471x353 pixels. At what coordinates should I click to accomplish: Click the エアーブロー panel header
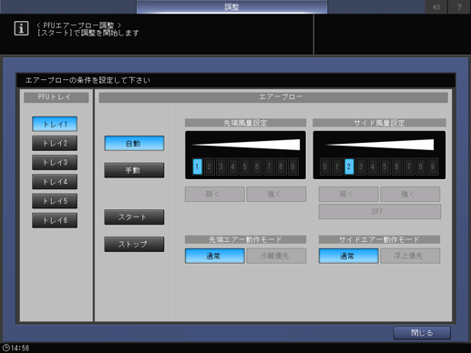tap(273, 97)
